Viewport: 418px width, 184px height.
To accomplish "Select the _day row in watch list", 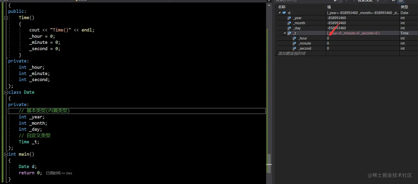I will point(347,28).
